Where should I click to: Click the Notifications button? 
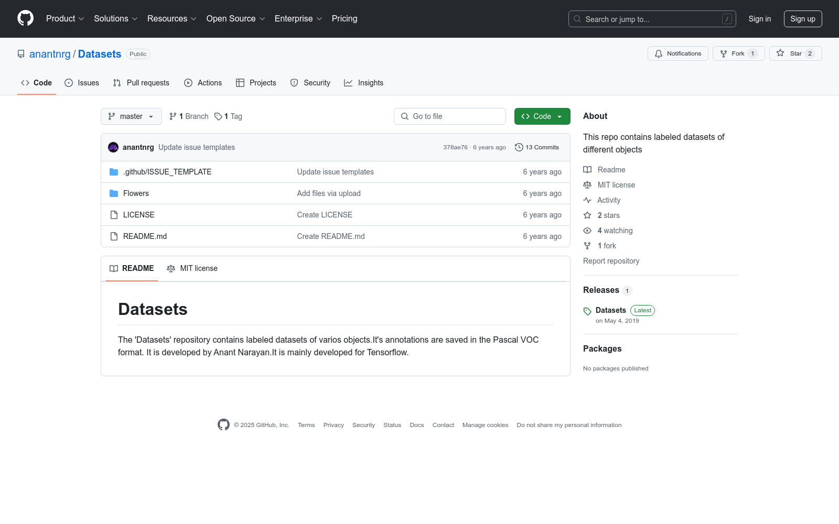coord(678,53)
